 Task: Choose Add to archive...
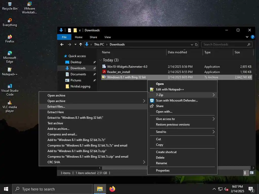(x=93, y=129)
